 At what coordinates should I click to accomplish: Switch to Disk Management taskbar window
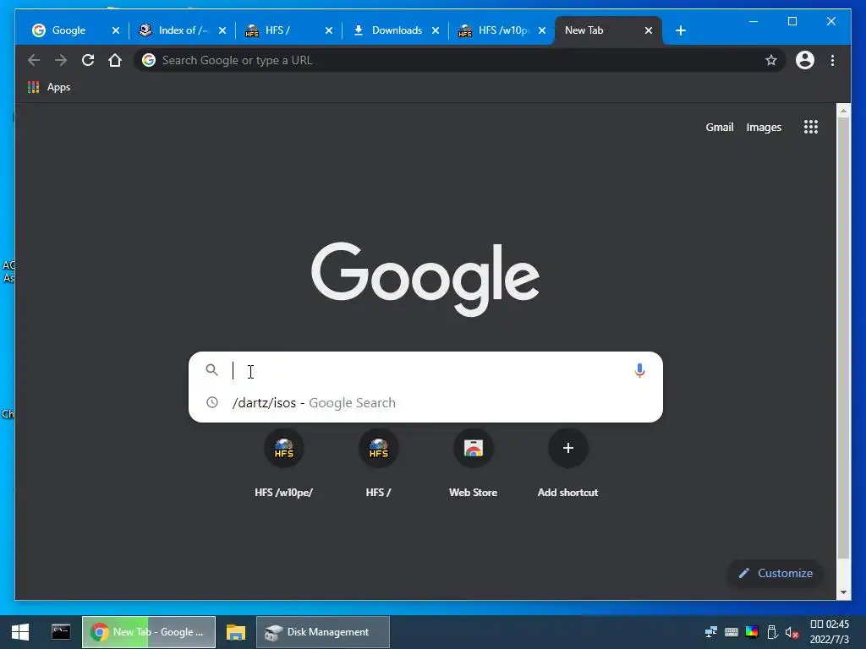point(323,632)
